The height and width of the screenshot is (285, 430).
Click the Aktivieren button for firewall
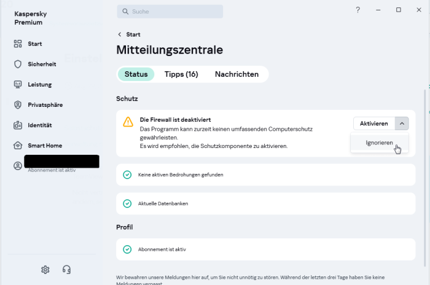coord(373,123)
